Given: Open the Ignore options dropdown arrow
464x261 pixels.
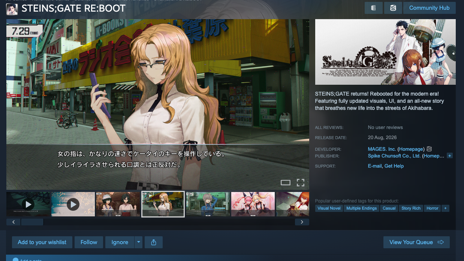Looking at the screenshot, I should pyautogui.click(x=139, y=242).
